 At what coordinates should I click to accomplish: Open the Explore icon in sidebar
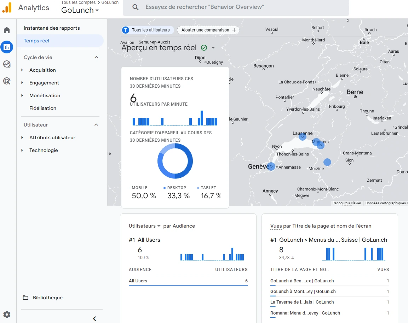[7, 64]
